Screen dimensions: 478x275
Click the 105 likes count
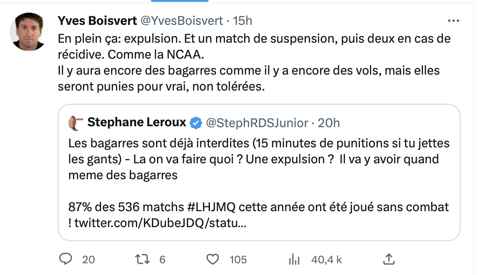239,259
